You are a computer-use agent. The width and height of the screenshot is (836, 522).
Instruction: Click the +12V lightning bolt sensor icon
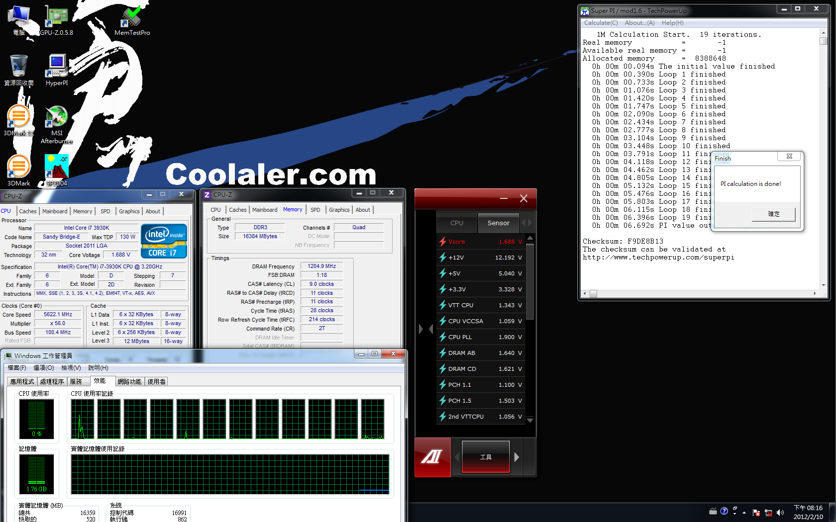(x=442, y=258)
